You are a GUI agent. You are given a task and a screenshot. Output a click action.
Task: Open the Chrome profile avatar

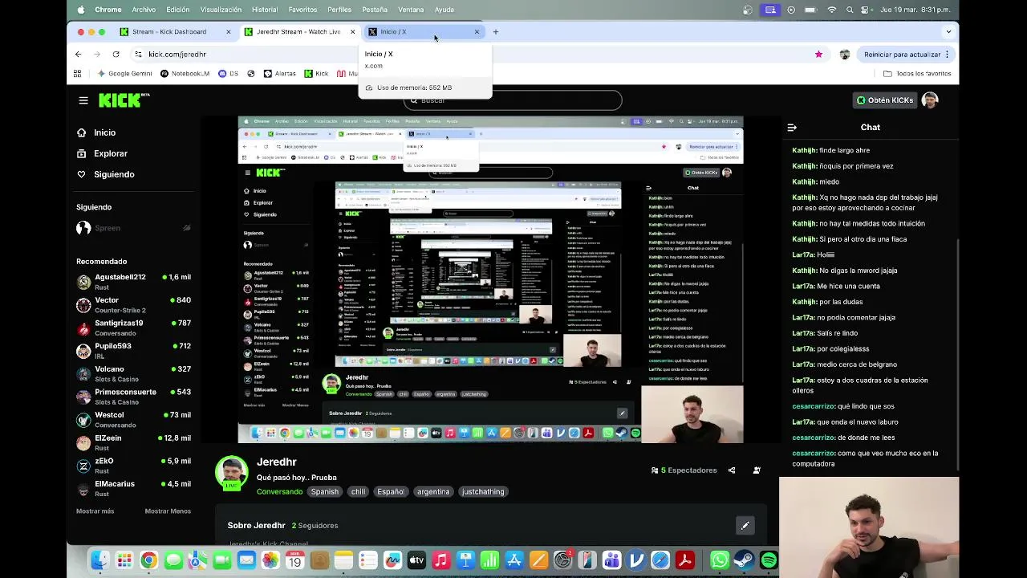pyautogui.click(x=845, y=54)
